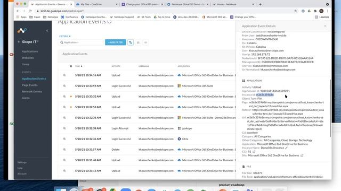Click the highlighted query mode toolbar icon
This screenshot has width=341, height=191.
pyautogui.click(x=131, y=42)
